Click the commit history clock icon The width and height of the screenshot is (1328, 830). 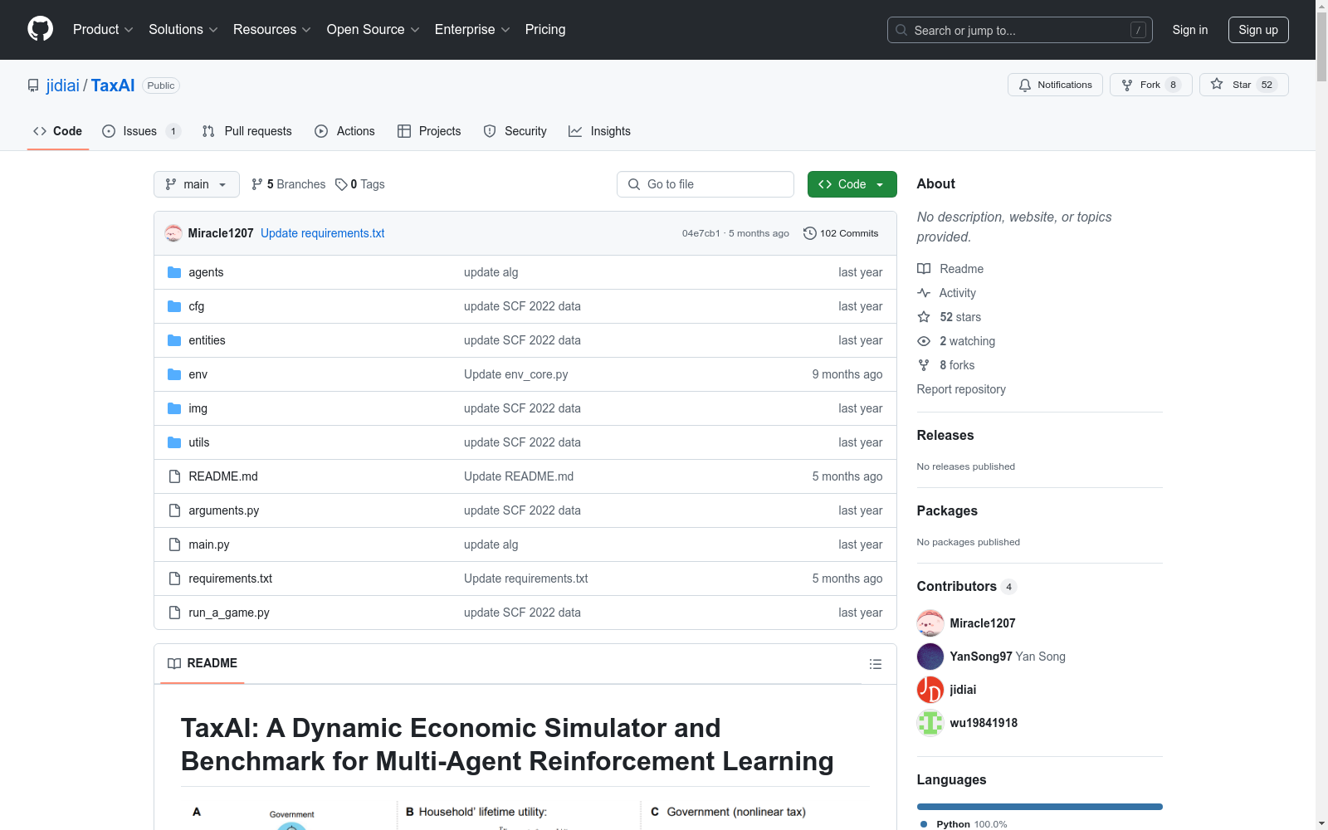click(810, 233)
